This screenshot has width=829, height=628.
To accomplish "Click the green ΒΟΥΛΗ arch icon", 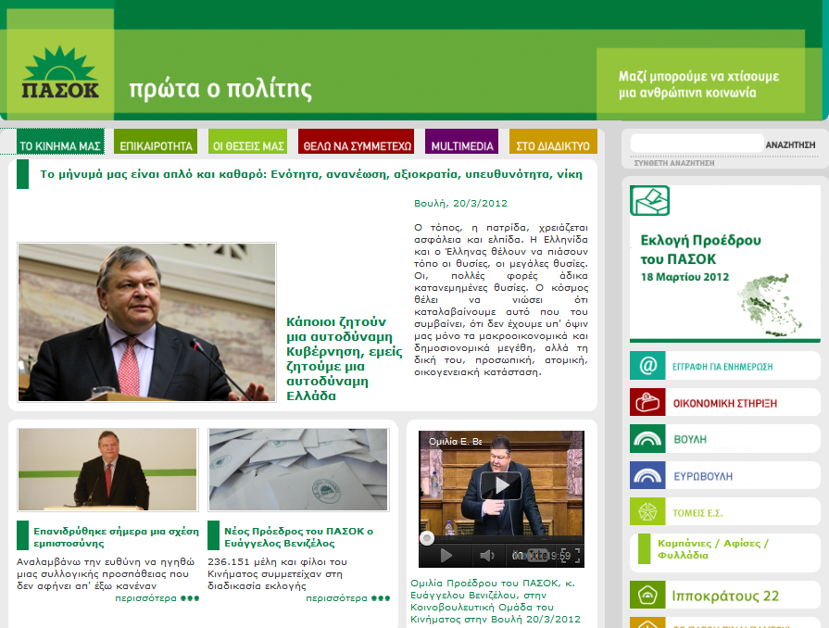I will point(647,439).
